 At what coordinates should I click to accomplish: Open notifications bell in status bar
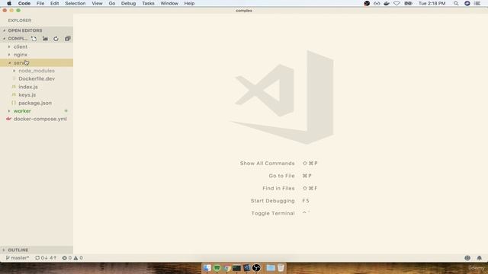(480, 258)
